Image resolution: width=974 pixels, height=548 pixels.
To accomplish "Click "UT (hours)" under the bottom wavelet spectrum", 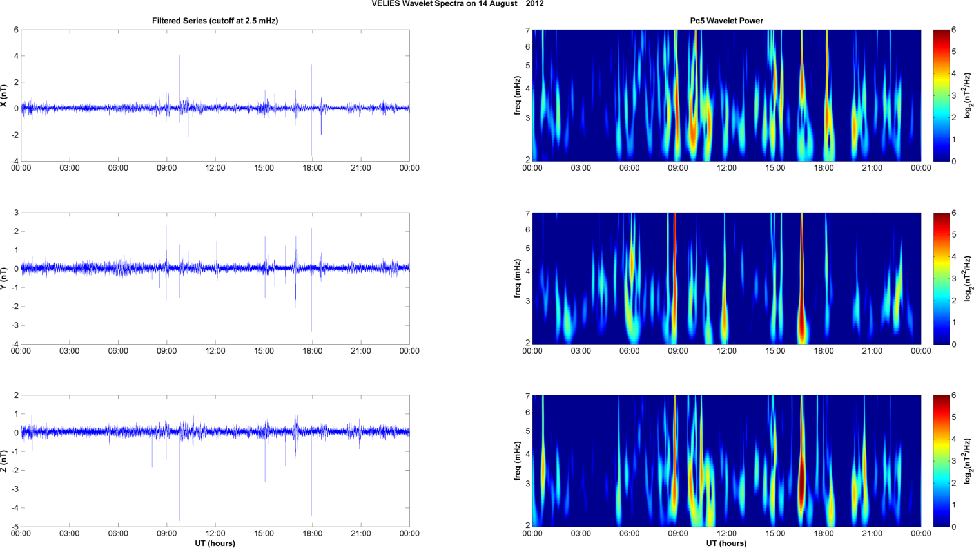I will pyautogui.click(x=726, y=543).
